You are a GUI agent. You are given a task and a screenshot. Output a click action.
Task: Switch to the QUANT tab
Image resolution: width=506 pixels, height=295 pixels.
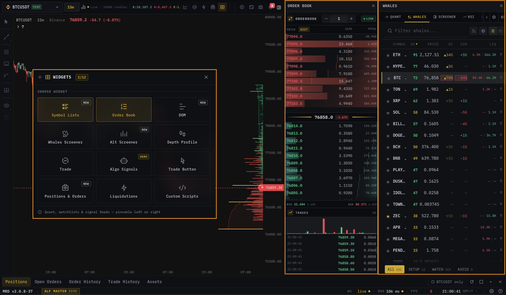coord(393,17)
